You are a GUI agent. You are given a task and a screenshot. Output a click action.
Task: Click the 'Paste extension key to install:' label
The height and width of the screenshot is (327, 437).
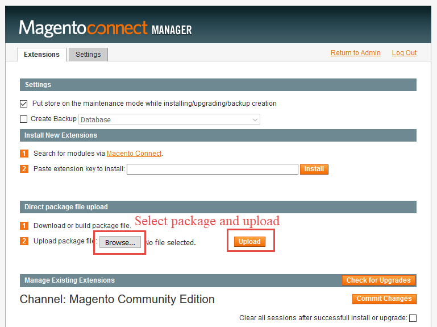click(x=79, y=169)
